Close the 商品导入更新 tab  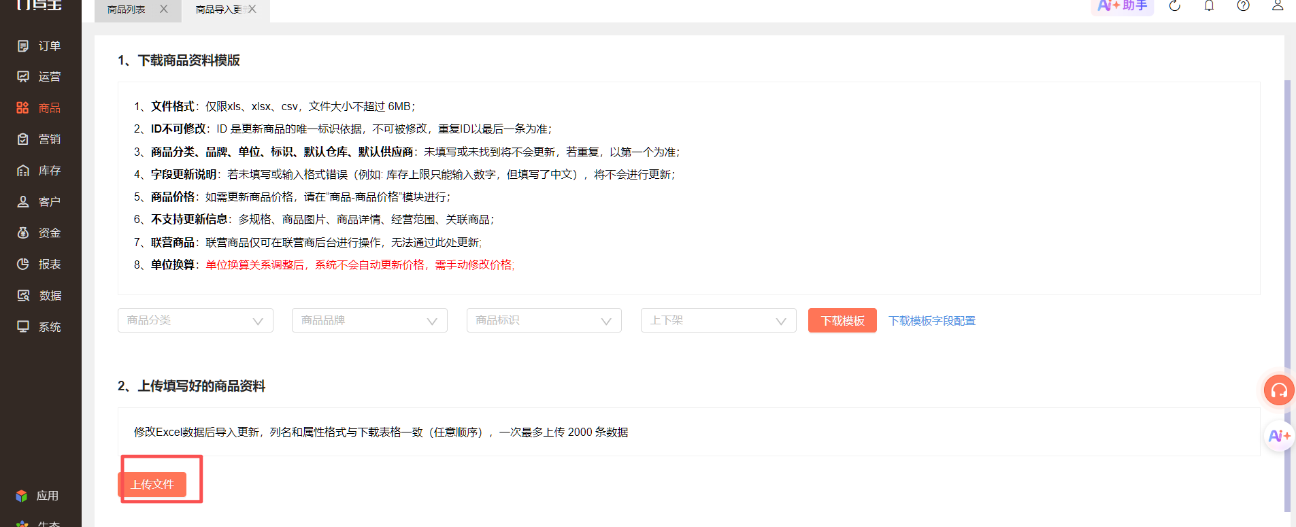252,10
